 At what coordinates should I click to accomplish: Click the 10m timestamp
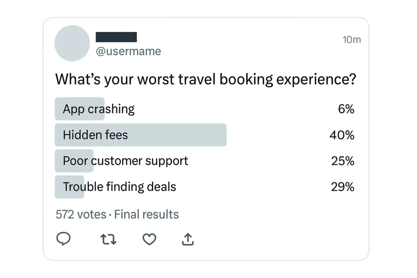351,39
